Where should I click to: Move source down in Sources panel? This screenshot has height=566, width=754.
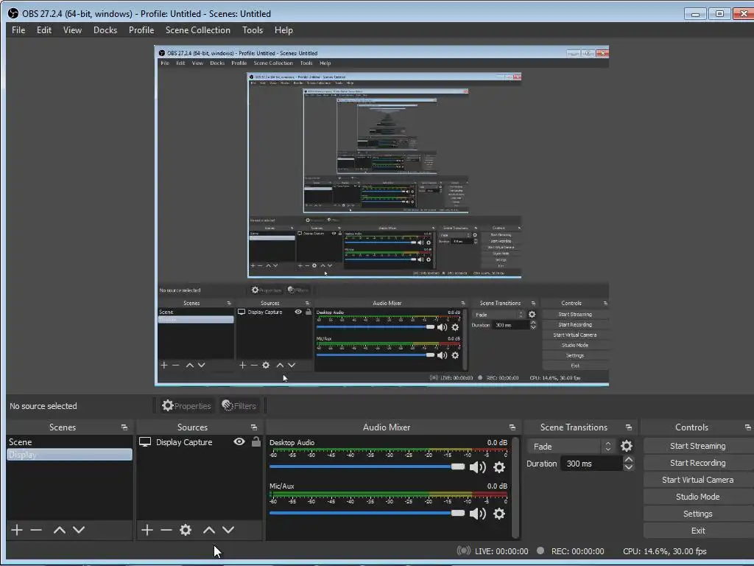coord(228,530)
